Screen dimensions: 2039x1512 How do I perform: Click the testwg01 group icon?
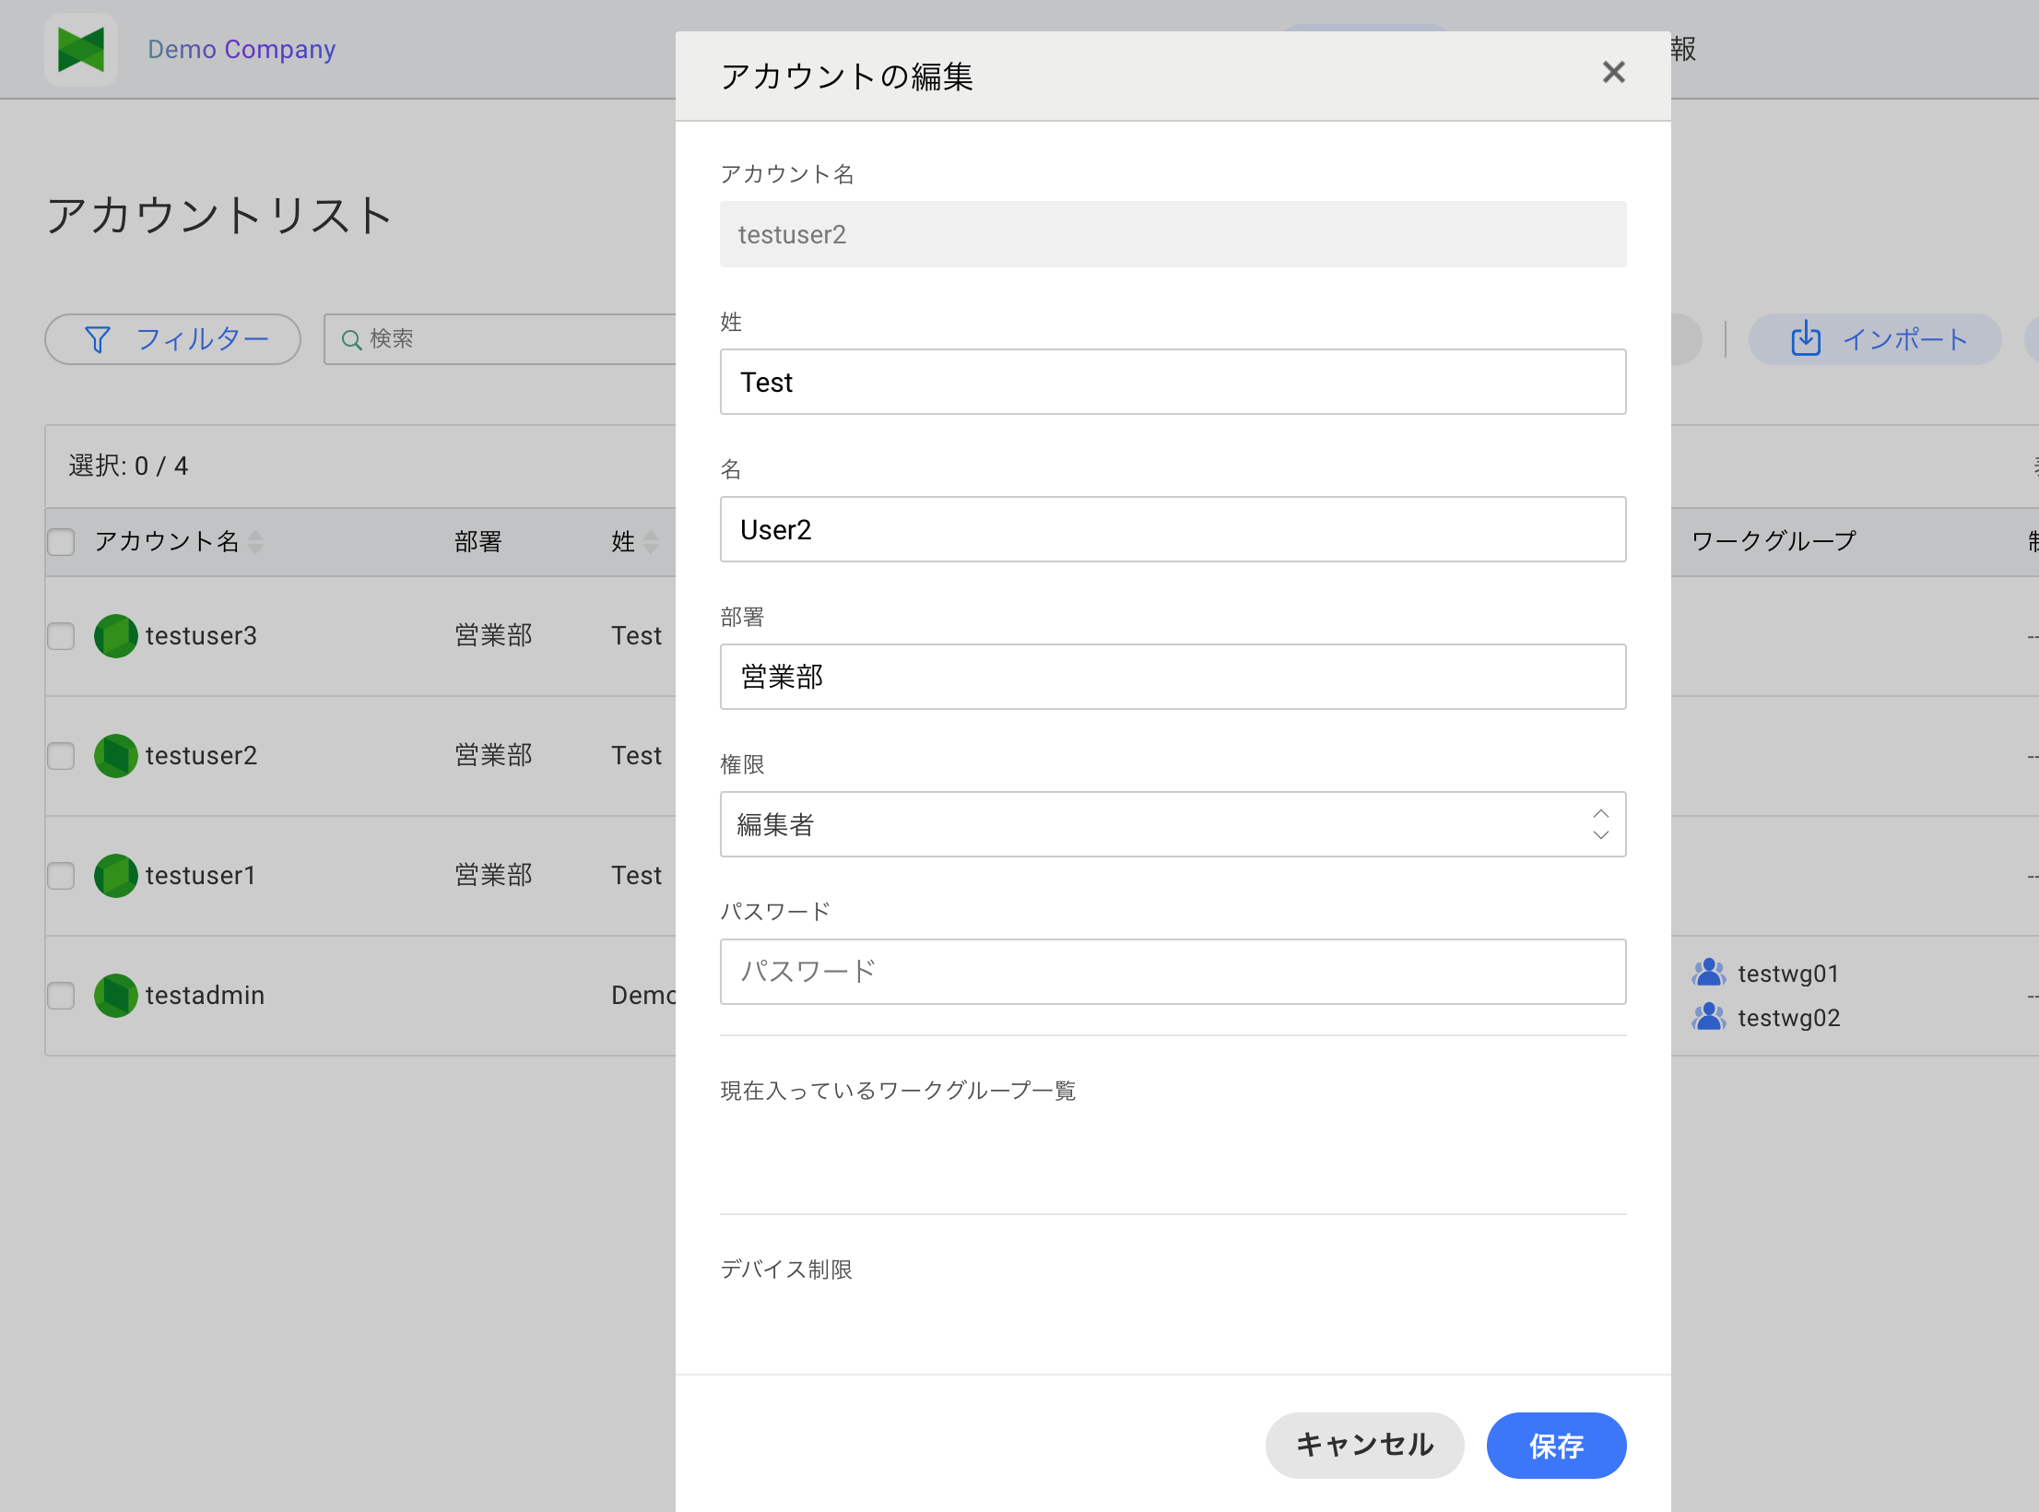[1709, 973]
